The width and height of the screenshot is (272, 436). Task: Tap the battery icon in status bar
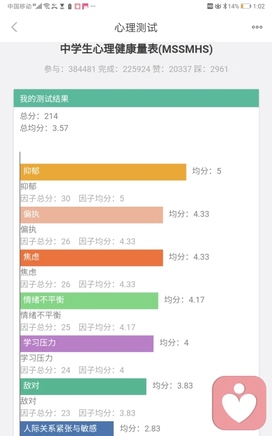245,6
